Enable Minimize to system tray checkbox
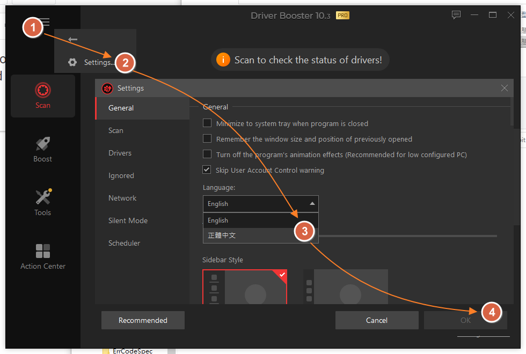 (x=207, y=123)
